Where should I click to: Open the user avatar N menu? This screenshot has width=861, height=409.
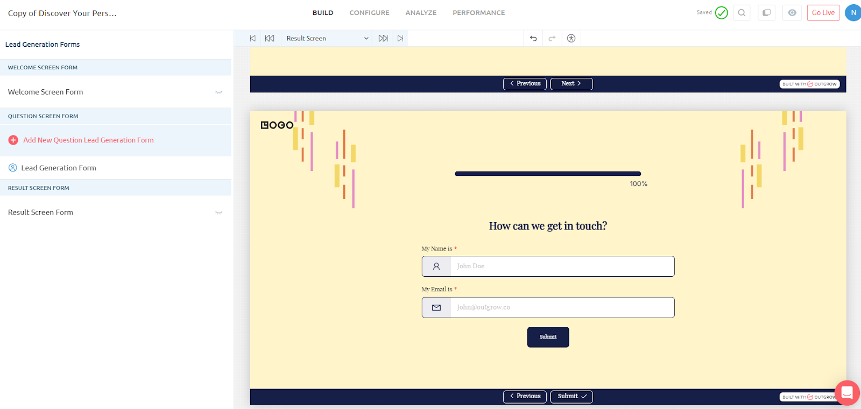(x=853, y=13)
